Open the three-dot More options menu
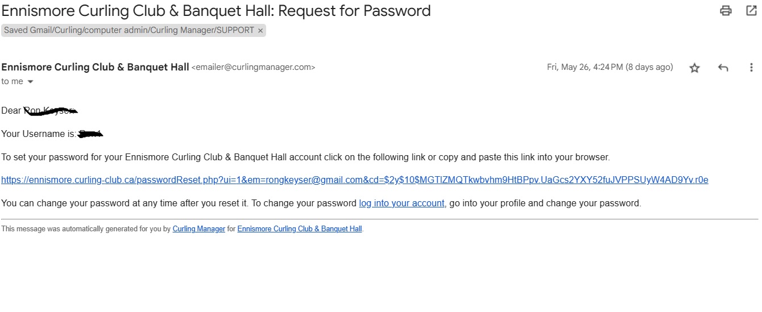 point(751,68)
